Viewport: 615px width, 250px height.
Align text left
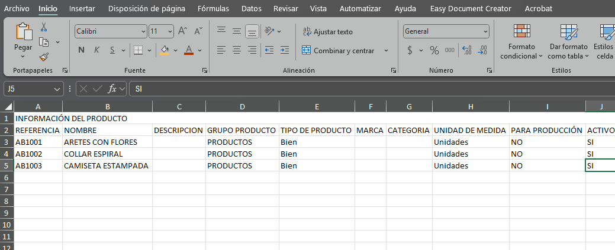point(221,50)
